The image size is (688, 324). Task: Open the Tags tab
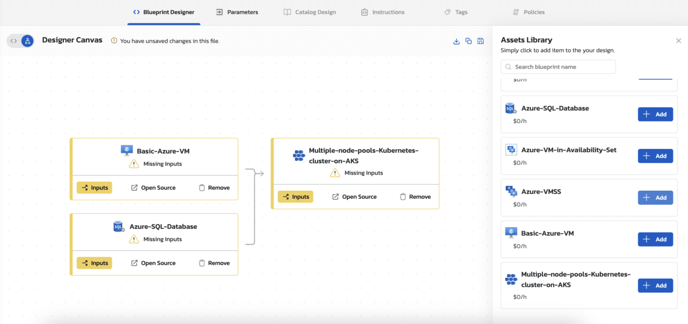456,12
